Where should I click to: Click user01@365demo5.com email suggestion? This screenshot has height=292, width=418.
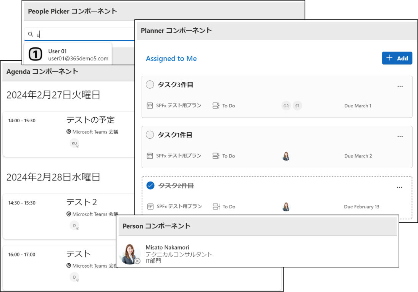point(78,58)
